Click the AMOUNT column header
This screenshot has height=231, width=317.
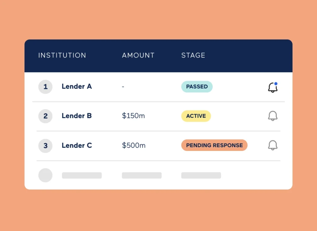pos(138,55)
